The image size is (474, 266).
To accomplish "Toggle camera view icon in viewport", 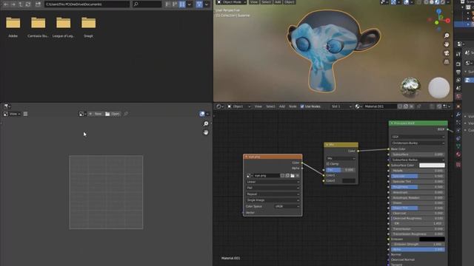I will [x=447, y=53].
